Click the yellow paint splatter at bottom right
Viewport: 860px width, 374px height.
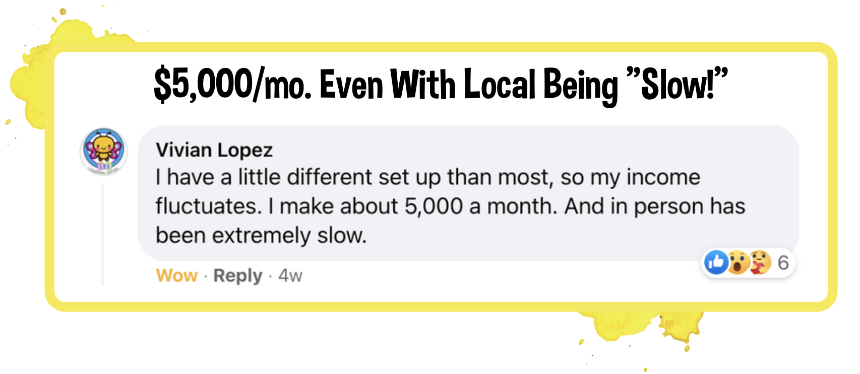(x=640, y=327)
